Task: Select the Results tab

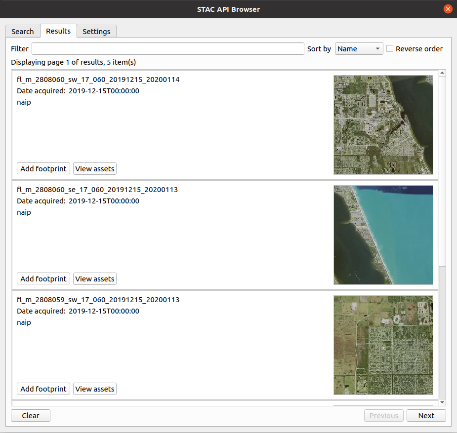Action: pyautogui.click(x=58, y=31)
